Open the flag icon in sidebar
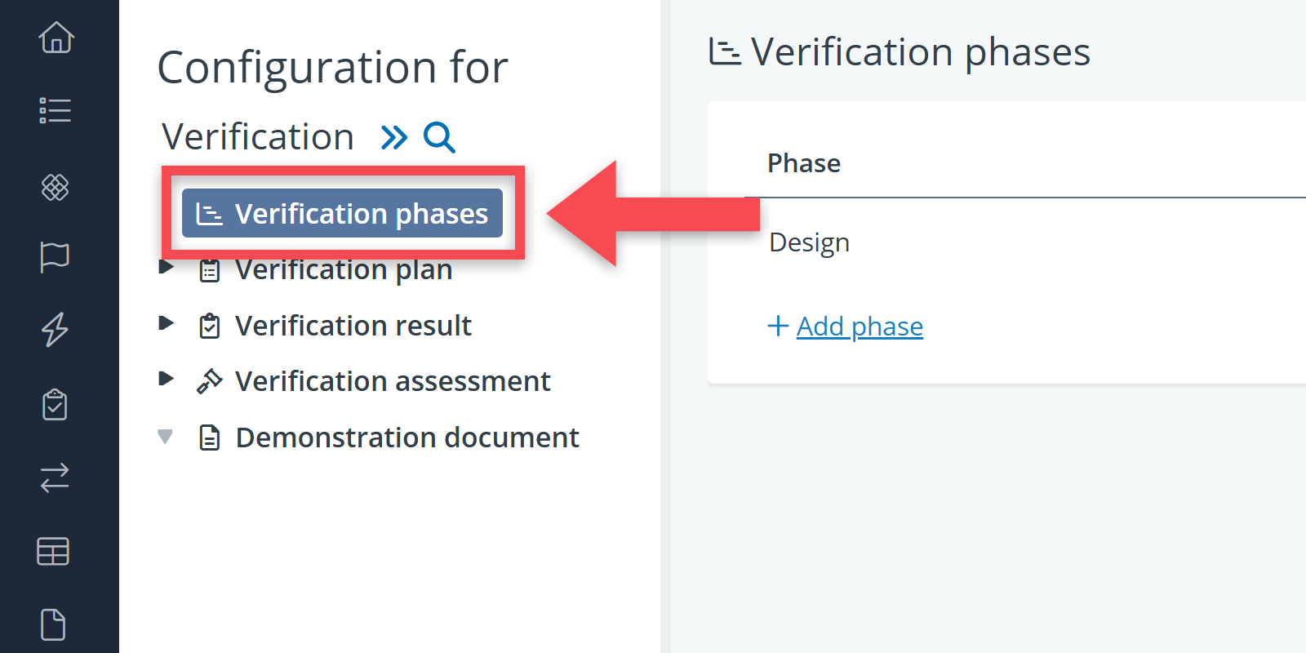1306x653 pixels. click(x=56, y=257)
